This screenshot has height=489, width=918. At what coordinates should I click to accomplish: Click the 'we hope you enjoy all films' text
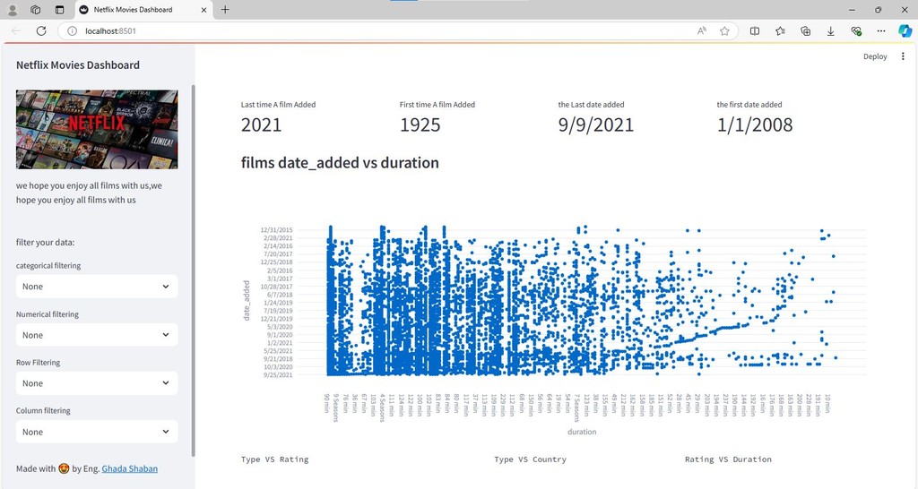click(89, 193)
